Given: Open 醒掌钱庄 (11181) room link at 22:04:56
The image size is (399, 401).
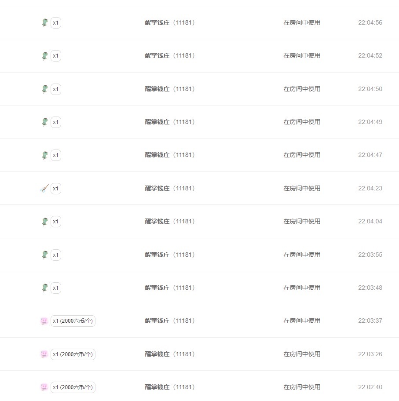Looking at the screenshot, I should coord(170,22).
